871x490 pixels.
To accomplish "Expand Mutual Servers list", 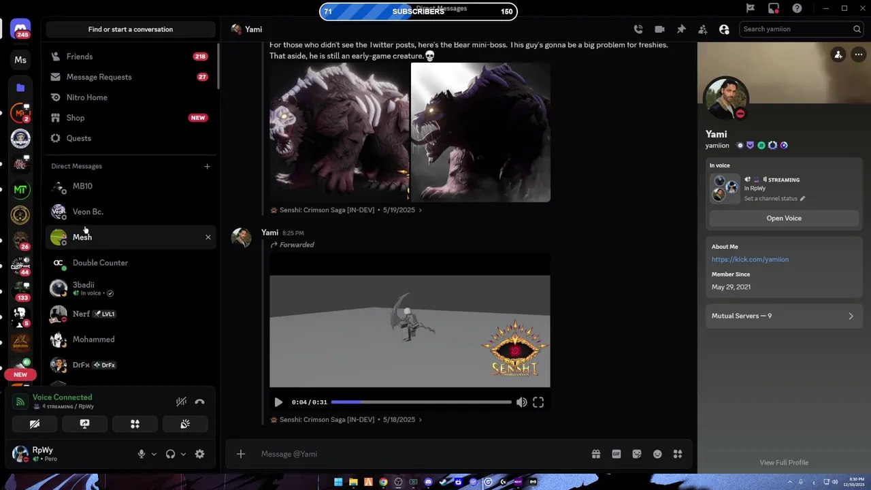I will click(784, 316).
